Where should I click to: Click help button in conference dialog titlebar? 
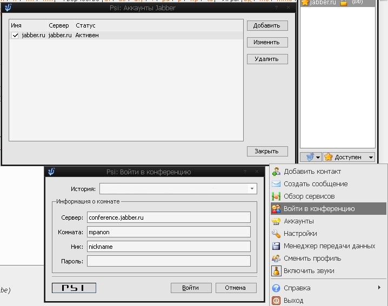pos(245,171)
